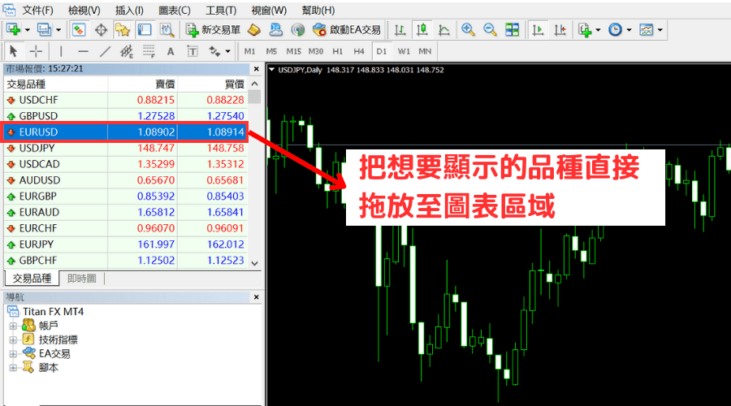Toggle the Data Window crosshair icon

click(x=101, y=30)
